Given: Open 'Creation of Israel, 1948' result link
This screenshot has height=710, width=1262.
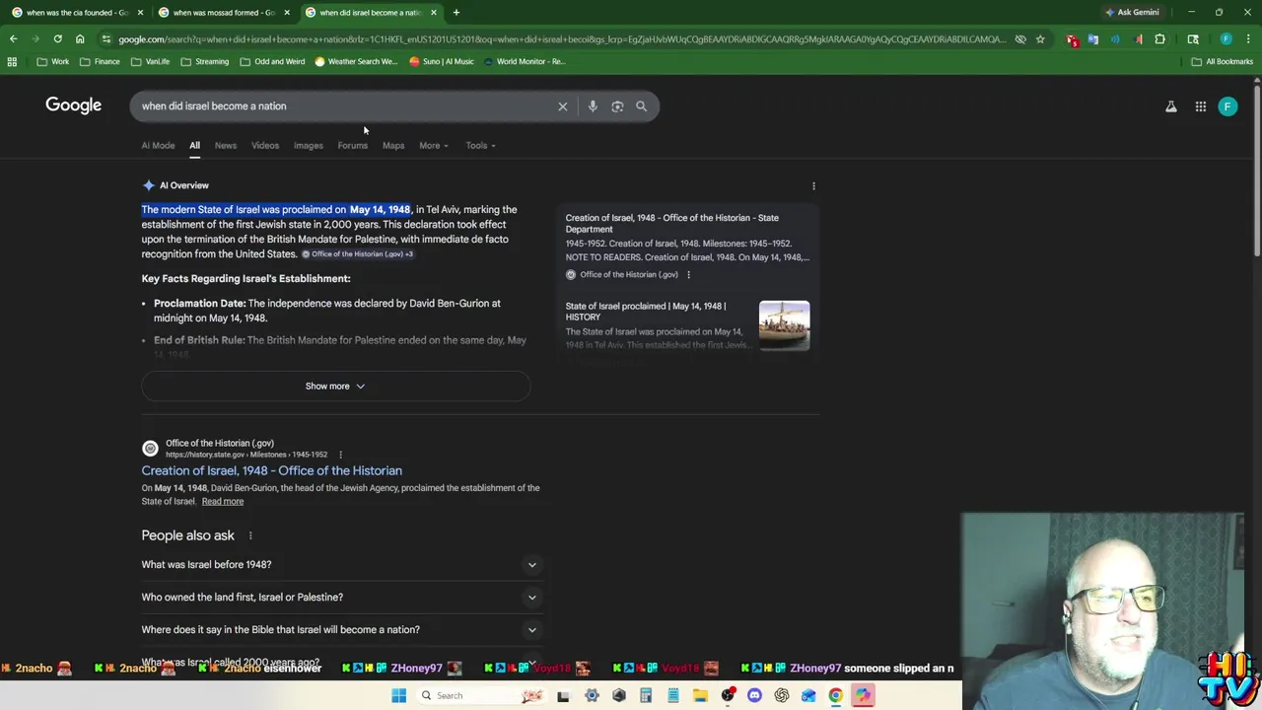Looking at the screenshot, I should [x=271, y=471].
